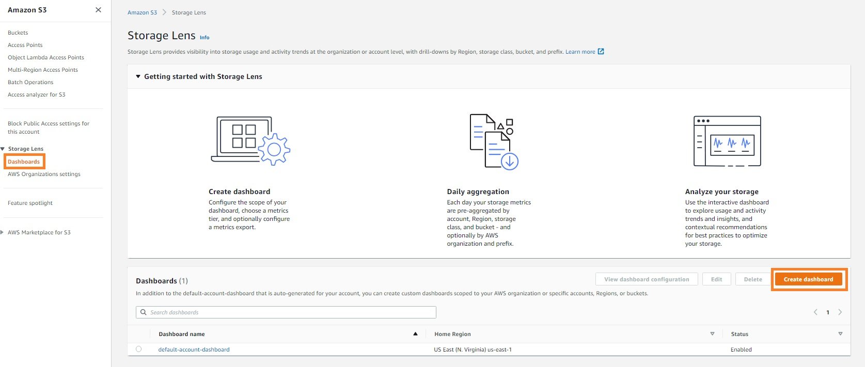Click the Search dashboards input field
The image size is (865, 367).
[289, 312]
